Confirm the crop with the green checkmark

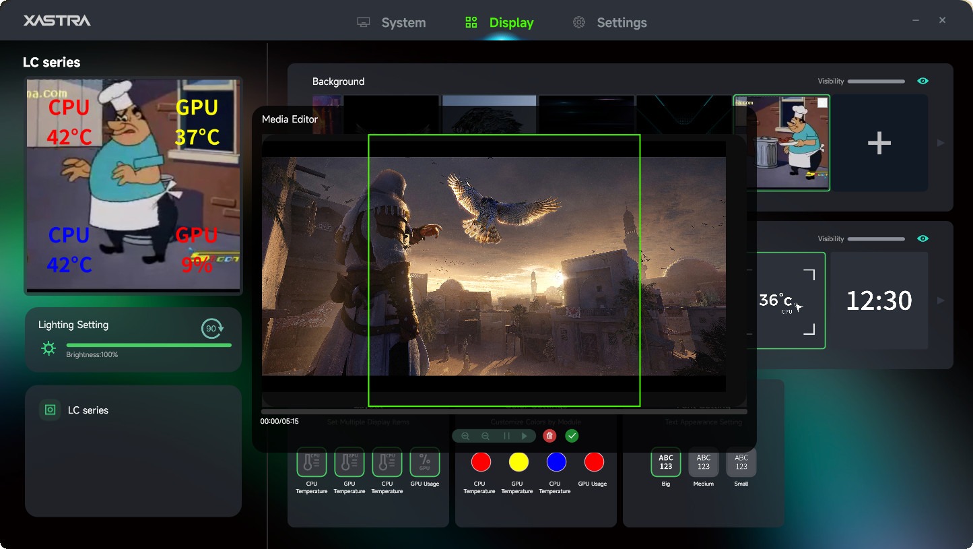(572, 436)
